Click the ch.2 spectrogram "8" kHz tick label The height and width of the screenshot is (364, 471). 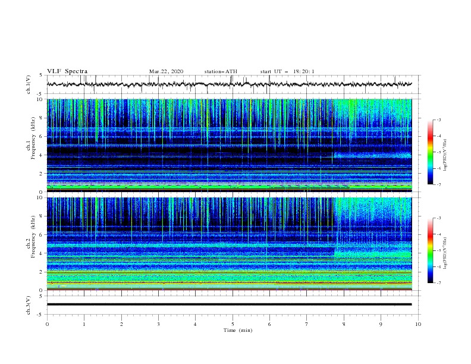(x=42, y=216)
